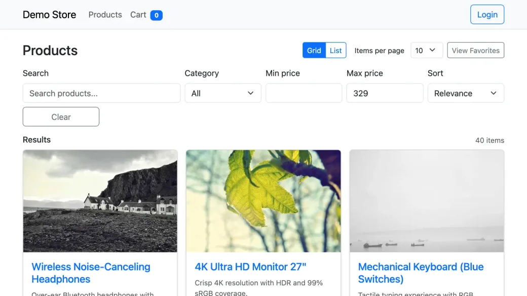Click the headphones product's cottage image
The image size is (527, 296).
pyautogui.click(x=100, y=201)
